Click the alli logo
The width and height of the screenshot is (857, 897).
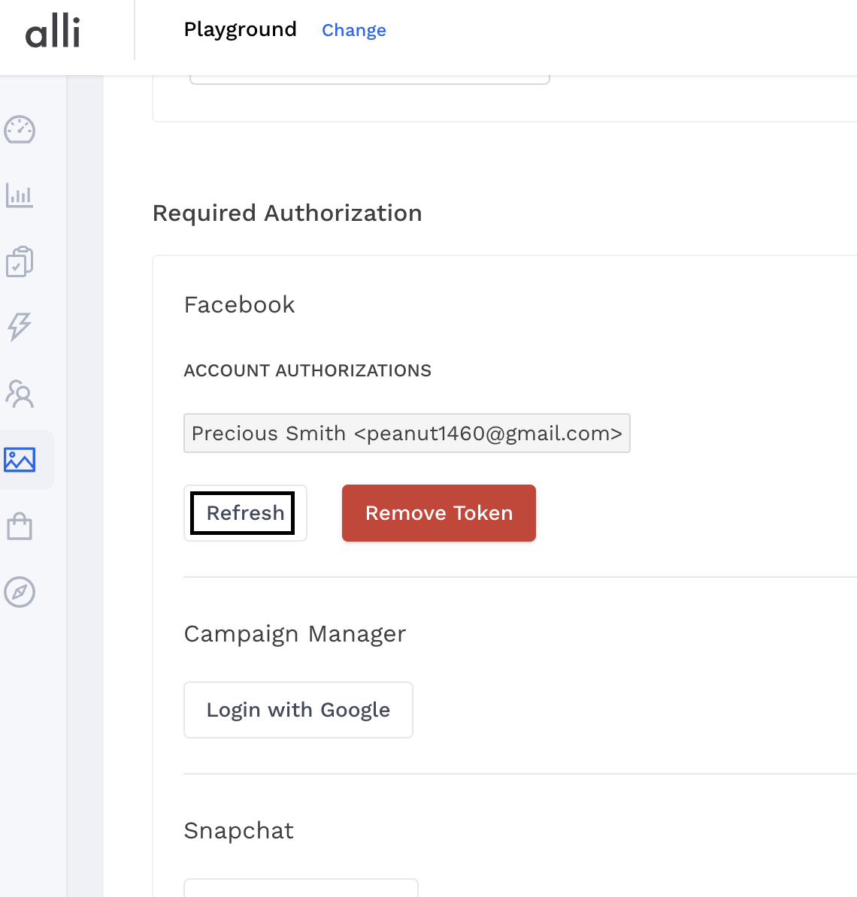(x=53, y=32)
